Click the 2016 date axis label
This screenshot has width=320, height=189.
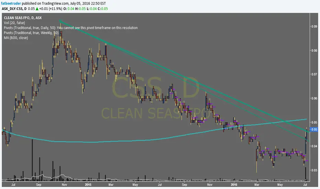click(x=234, y=185)
